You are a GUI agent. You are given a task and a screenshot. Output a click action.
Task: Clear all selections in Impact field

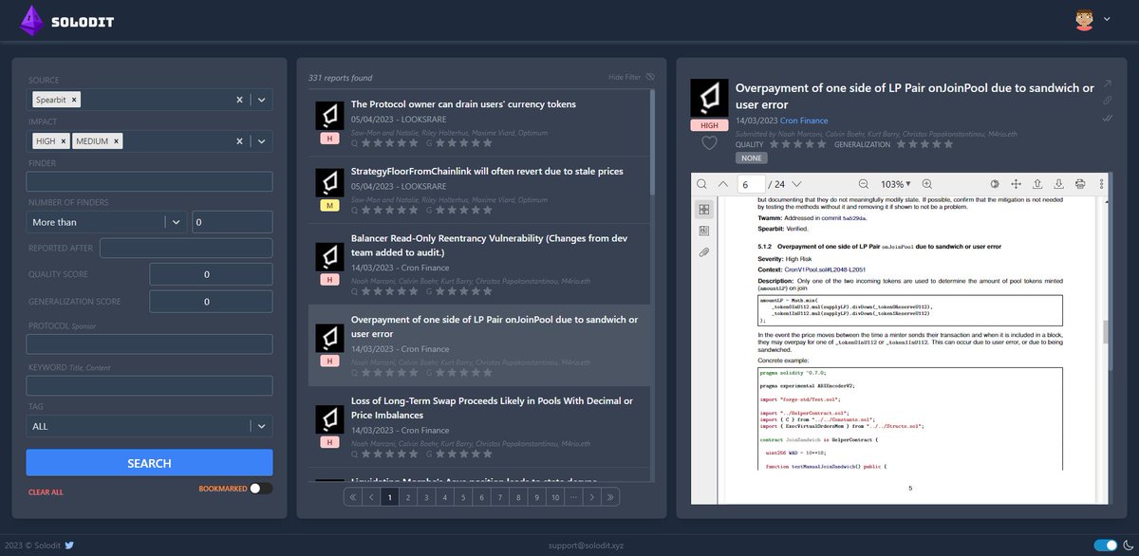click(239, 141)
